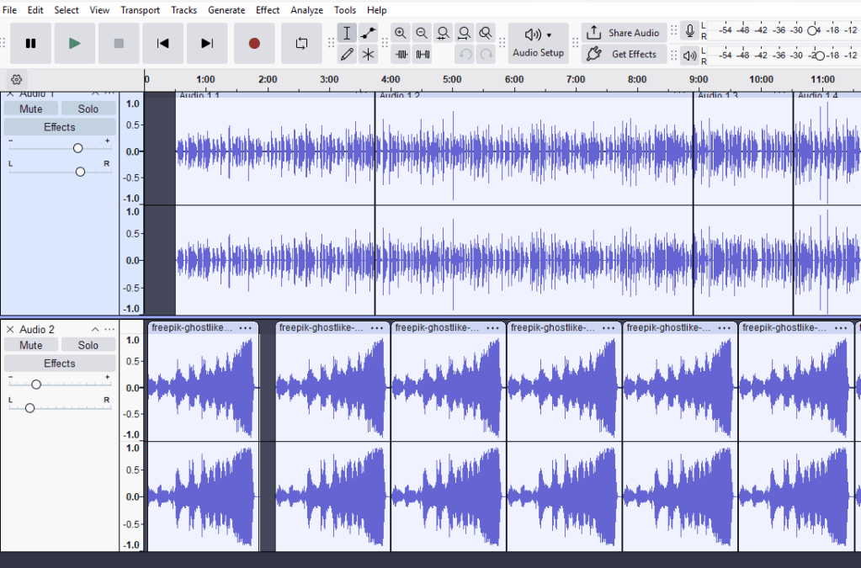The width and height of the screenshot is (861, 568).
Task: Open the Generate menu
Action: point(226,10)
